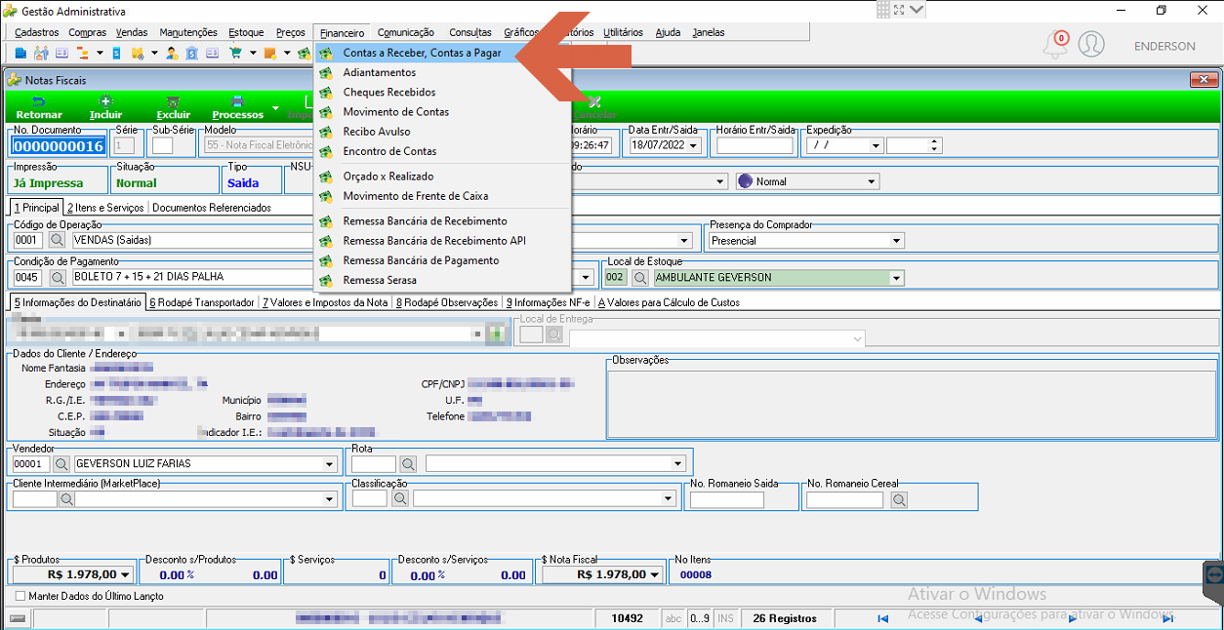Image resolution: width=1224 pixels, height=630 pixels.
Task: Click the two-people icon in main toolbar
Action: 41,53
